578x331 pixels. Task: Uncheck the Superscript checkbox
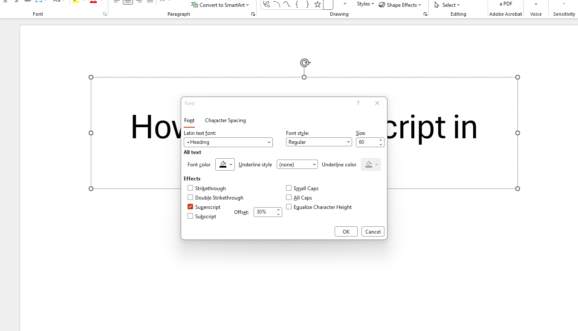(x=191, y=207)
